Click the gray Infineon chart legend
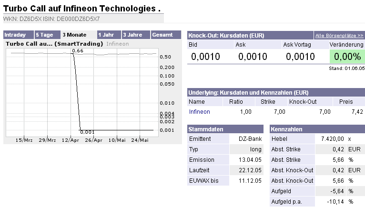Screen dimensions: 365x207 [x=118, y=44]
